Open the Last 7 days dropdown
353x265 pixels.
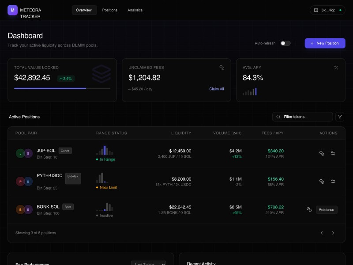(149, 263)
